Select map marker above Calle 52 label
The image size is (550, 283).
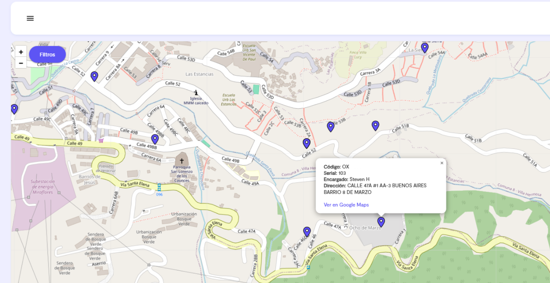[x=307, y=143]
